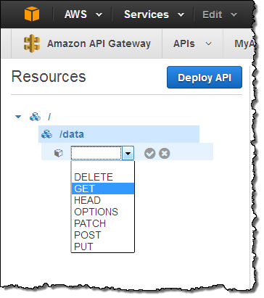The width and height of the screenshot is (264, 298).
Task: Click the new method cube icon
Action: click(x=59, y=153)
